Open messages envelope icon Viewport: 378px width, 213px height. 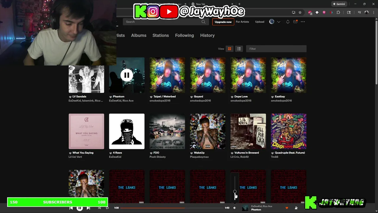click(x=295, y=22)
